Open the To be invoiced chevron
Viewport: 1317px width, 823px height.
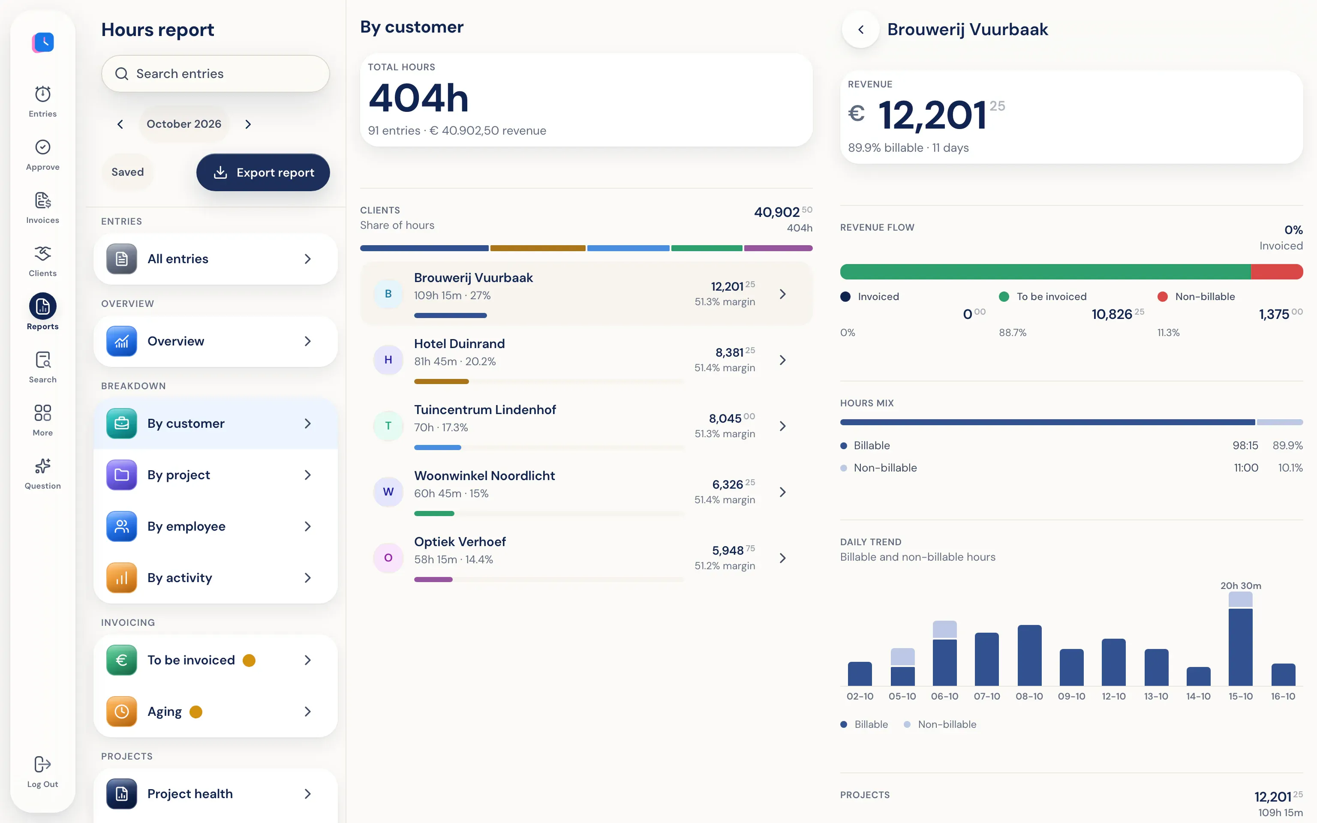pyautogui.click(x=307, y=660)
